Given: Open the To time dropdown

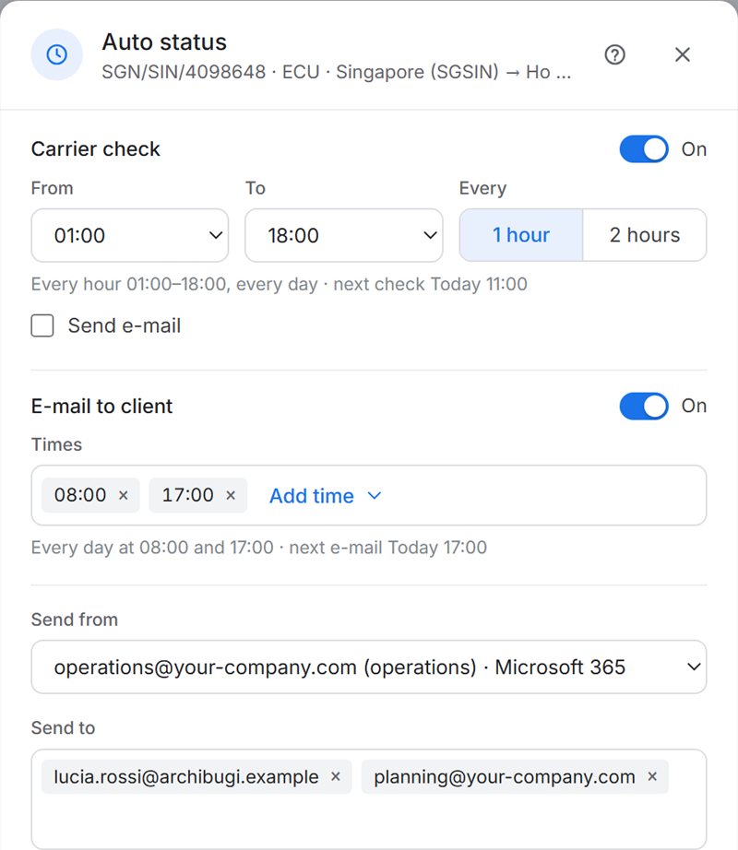Looking at the screenshot, I should tap(344, 235).
